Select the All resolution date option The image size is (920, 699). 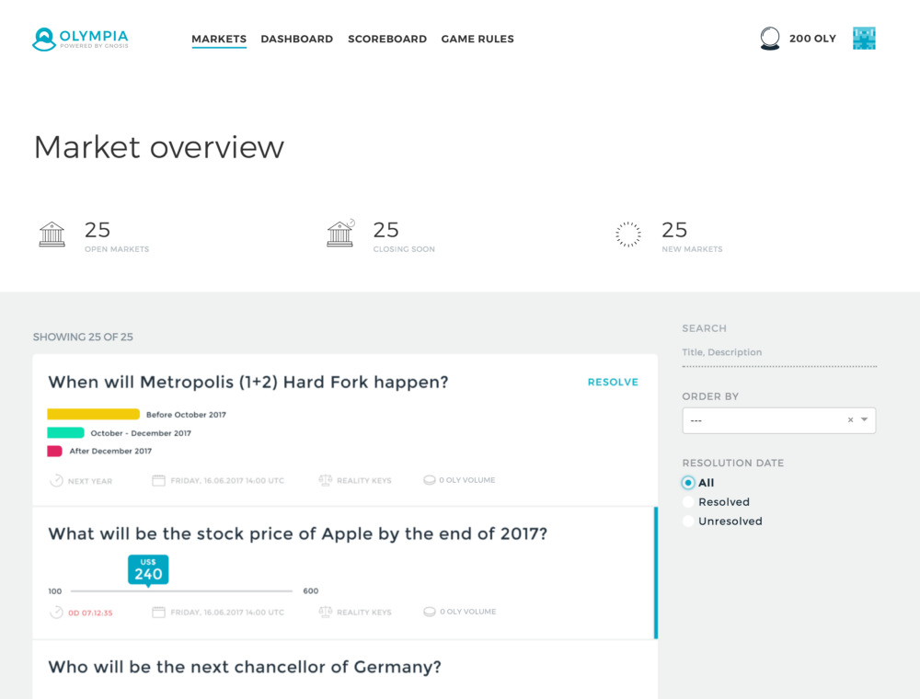688,483
